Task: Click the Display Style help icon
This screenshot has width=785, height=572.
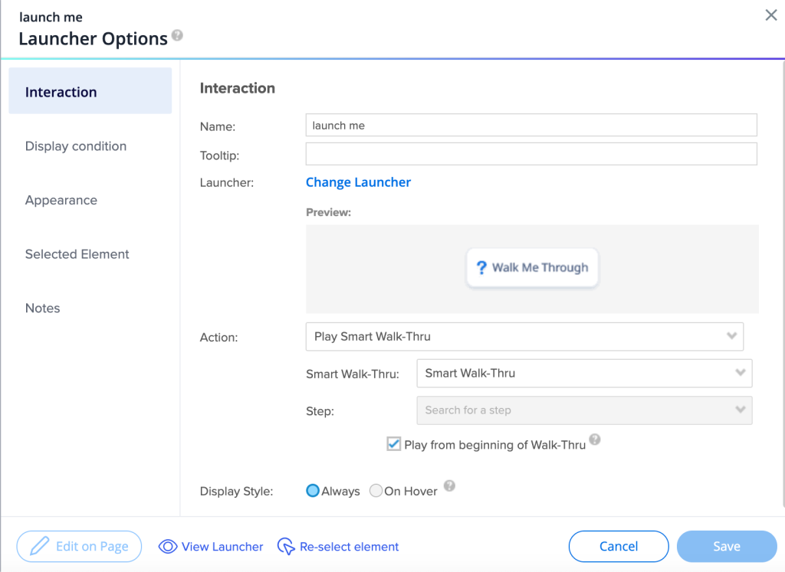Action: tap(450, 486)
